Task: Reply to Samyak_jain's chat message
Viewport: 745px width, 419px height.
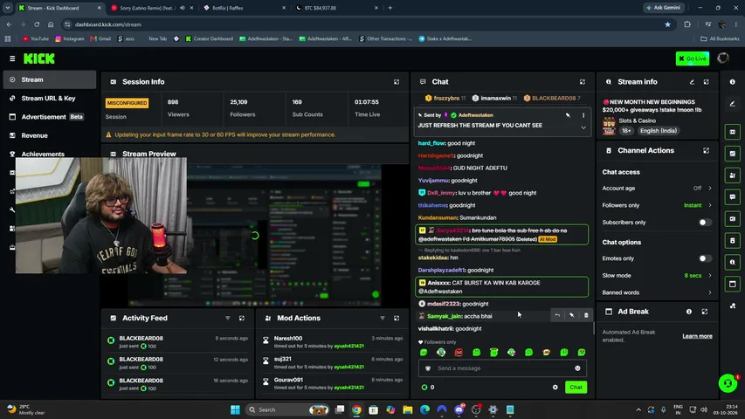Action: click(557, 315)
